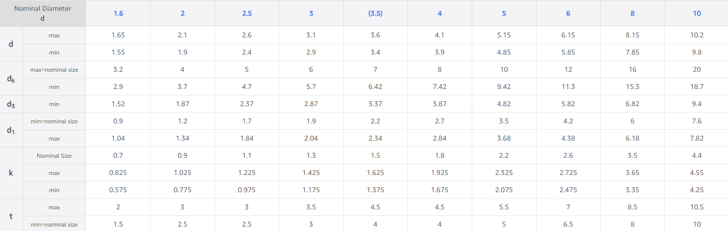Open the 2.5 nominal diameter link

[x=247, y=13]
